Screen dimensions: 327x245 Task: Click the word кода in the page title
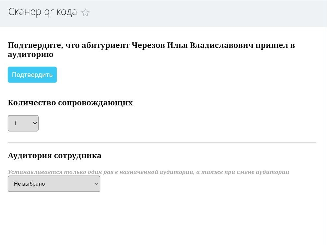pyautogui.click(x=67, y=12)
